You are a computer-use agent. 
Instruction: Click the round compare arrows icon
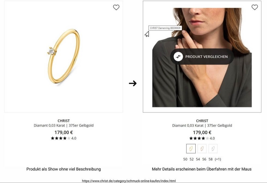coord(178,57)
